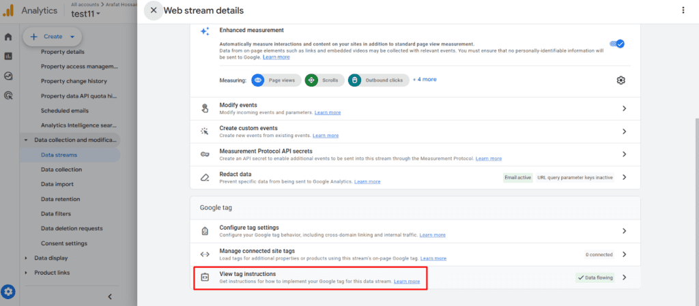This screenshot has height=306, width=699.
Task: Click the Enhanced measurement sparkle icon
Action: 205,31
